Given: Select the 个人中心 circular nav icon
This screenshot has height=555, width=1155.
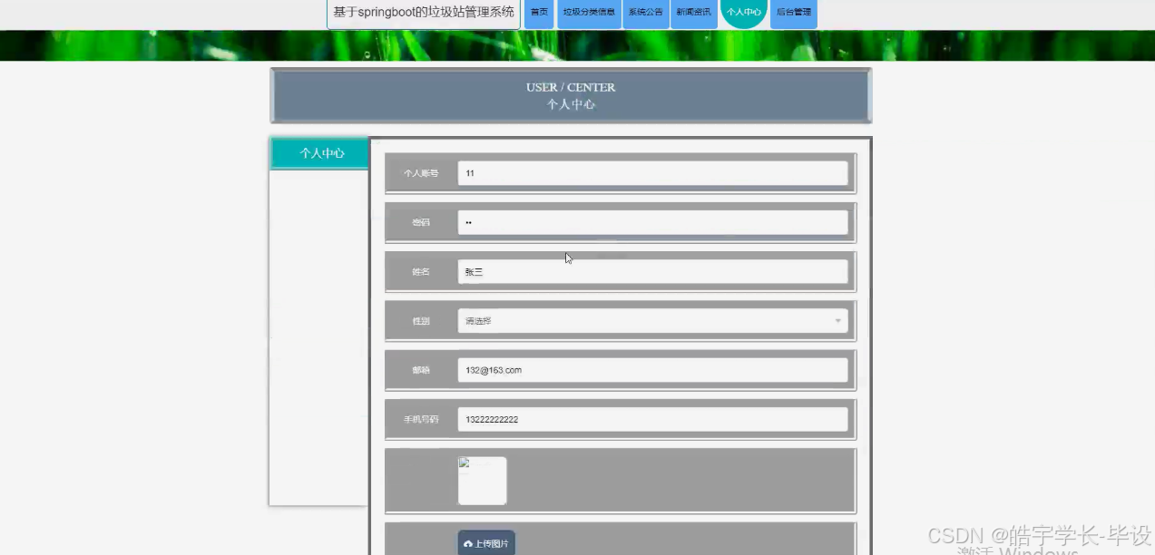Looking at the screenshot, I should tap(743, 13).
